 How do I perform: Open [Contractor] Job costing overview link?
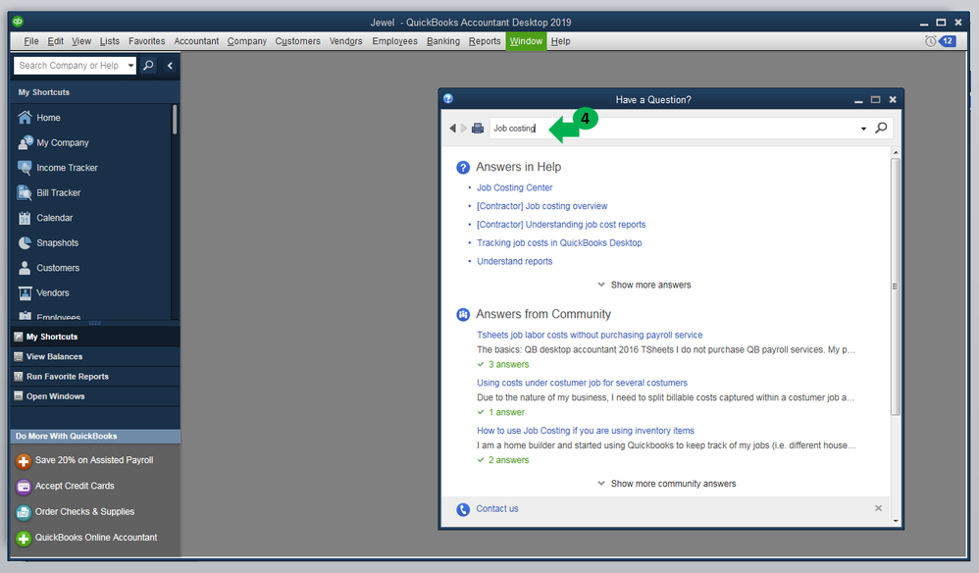point(541,206)
